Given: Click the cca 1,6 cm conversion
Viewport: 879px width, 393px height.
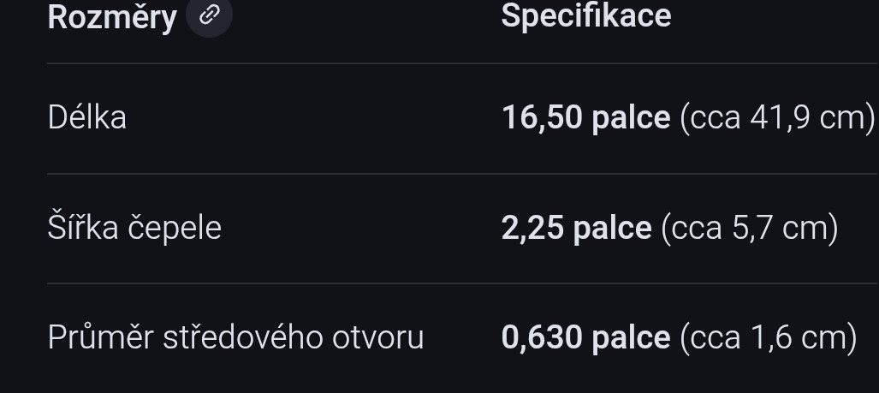Looking at the screenshot, I should (769, 337).
